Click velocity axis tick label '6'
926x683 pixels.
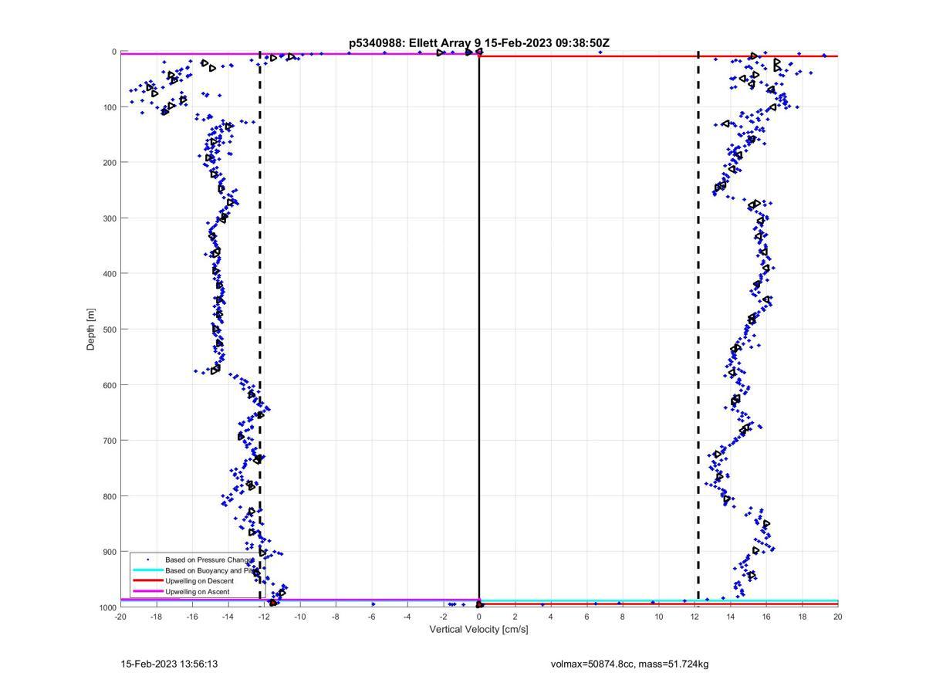tap(586, 617)
